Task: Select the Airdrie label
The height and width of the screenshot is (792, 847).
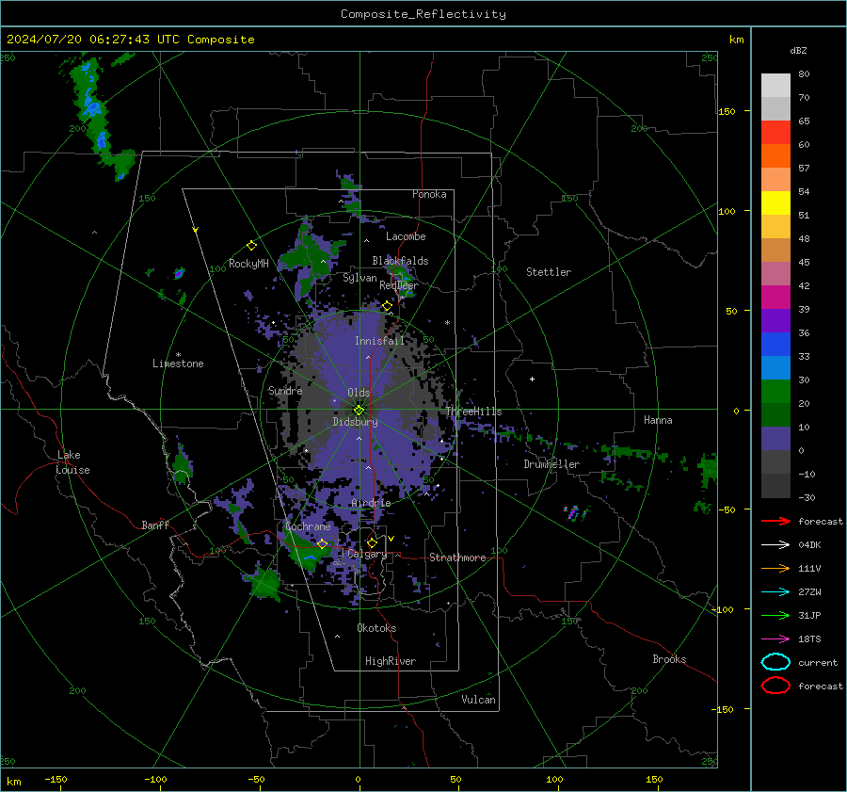Action: 371,503
